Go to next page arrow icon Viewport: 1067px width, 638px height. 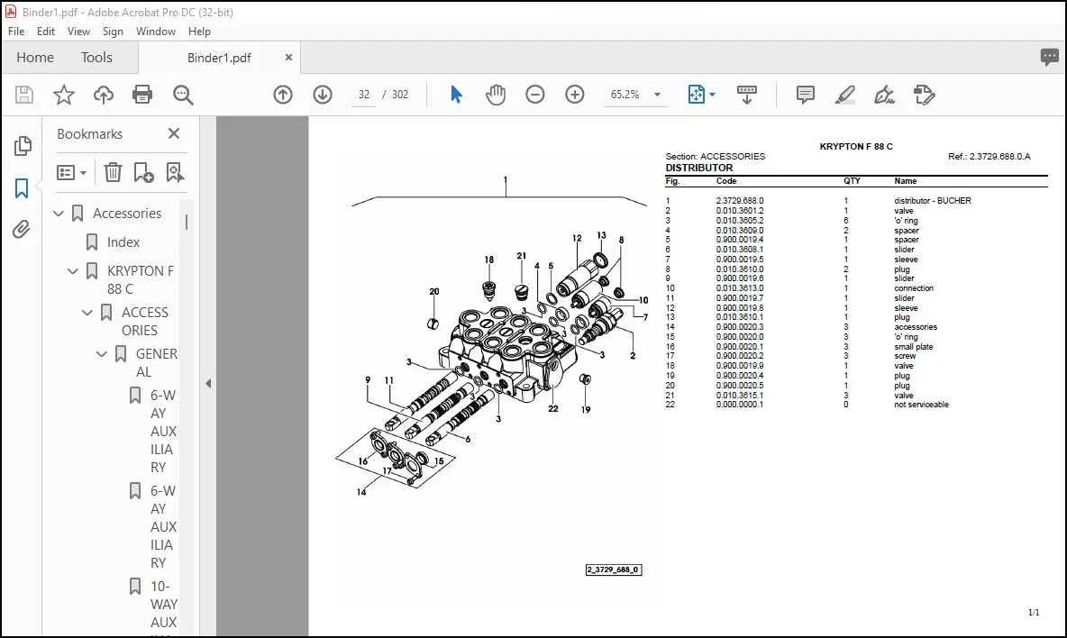tap(323, 95)
